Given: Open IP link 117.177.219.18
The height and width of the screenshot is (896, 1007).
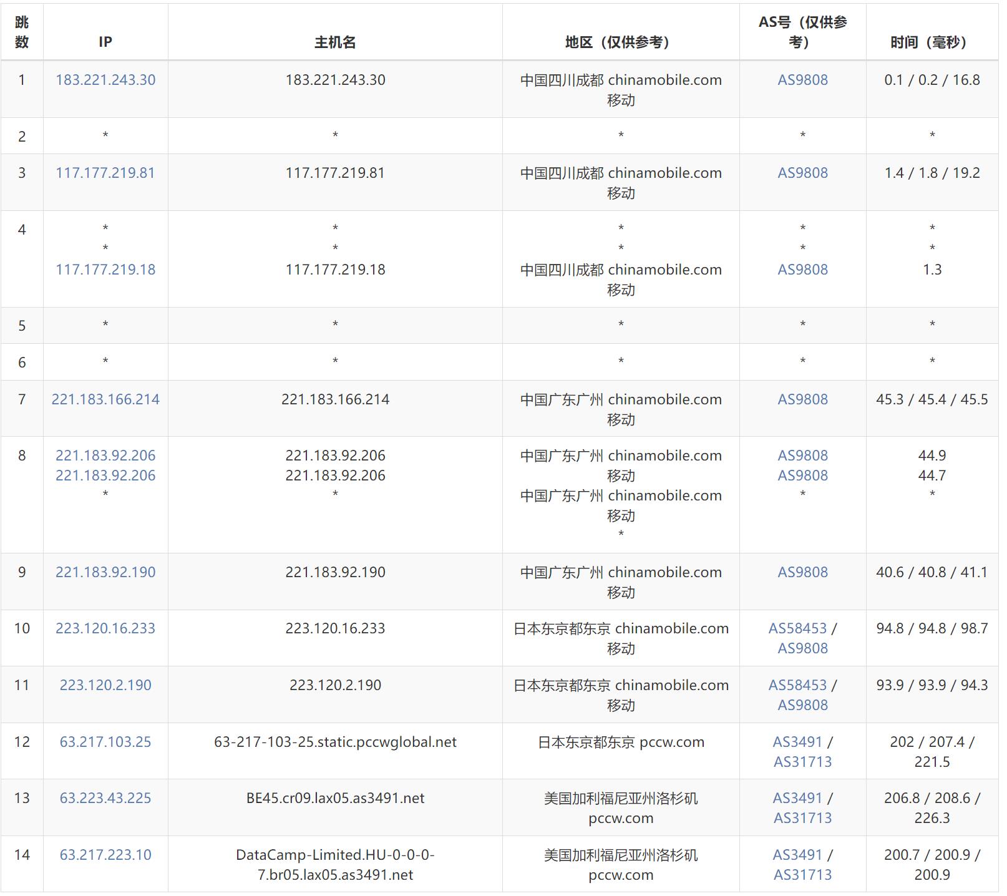Looking at the screenshot, I should [105, 270].
